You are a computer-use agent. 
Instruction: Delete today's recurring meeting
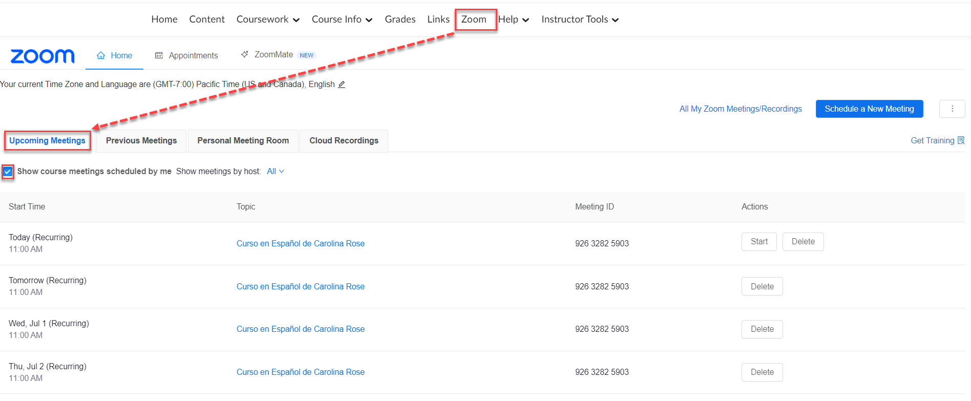pyautogui.click(x=803, y=242)
